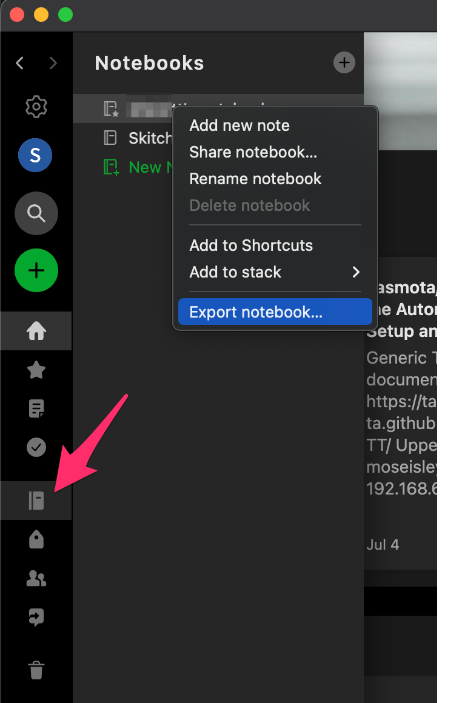462x703 pixels.
Task: Open Tags icon in the sidebar
Action: point(36,539)
